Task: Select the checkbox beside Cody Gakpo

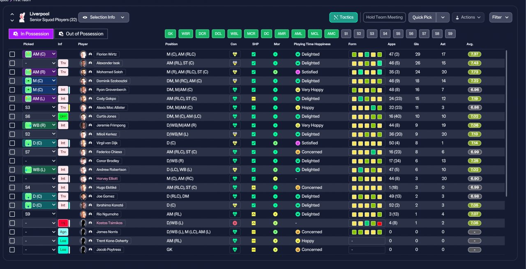Action: tap(12, 99)
